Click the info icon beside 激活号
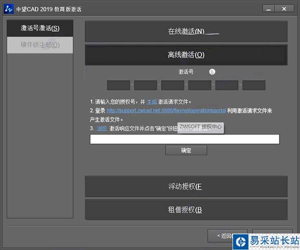The image size is (300, 250). tap(212, 72)
